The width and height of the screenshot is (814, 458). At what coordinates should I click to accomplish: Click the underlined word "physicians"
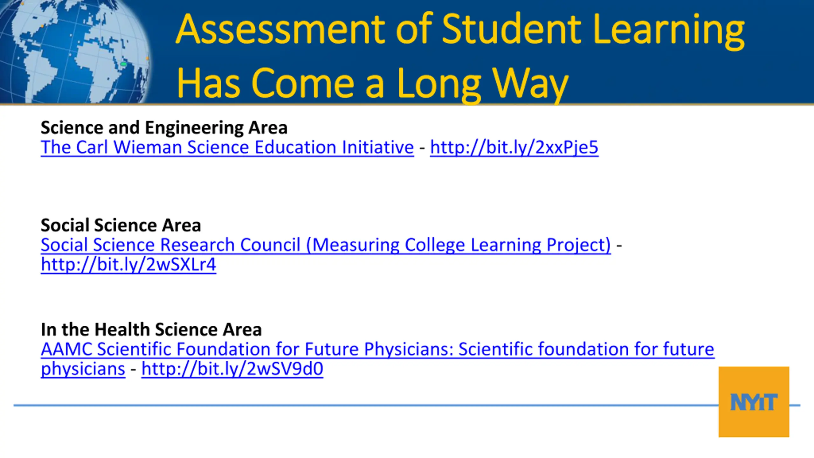click(83, 369)
